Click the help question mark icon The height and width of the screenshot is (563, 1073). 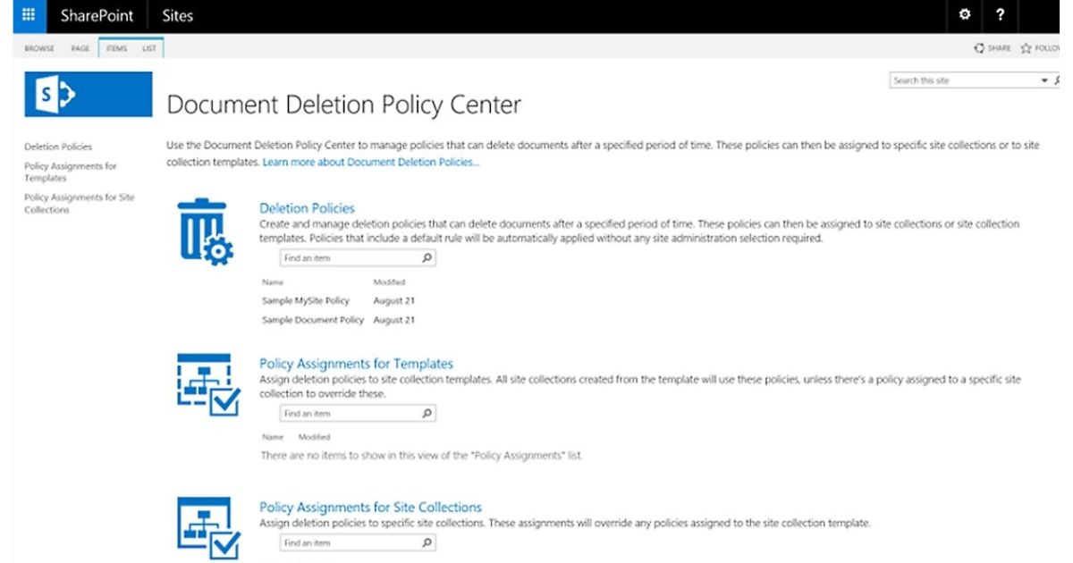pyautogui.click(x=1001, y=15)
